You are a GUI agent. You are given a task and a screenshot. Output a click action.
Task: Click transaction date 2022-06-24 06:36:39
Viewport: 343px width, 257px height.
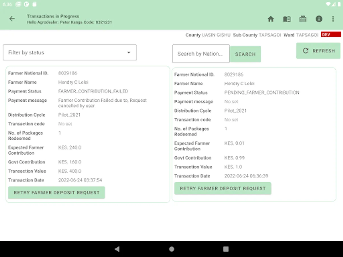point(246,176)
